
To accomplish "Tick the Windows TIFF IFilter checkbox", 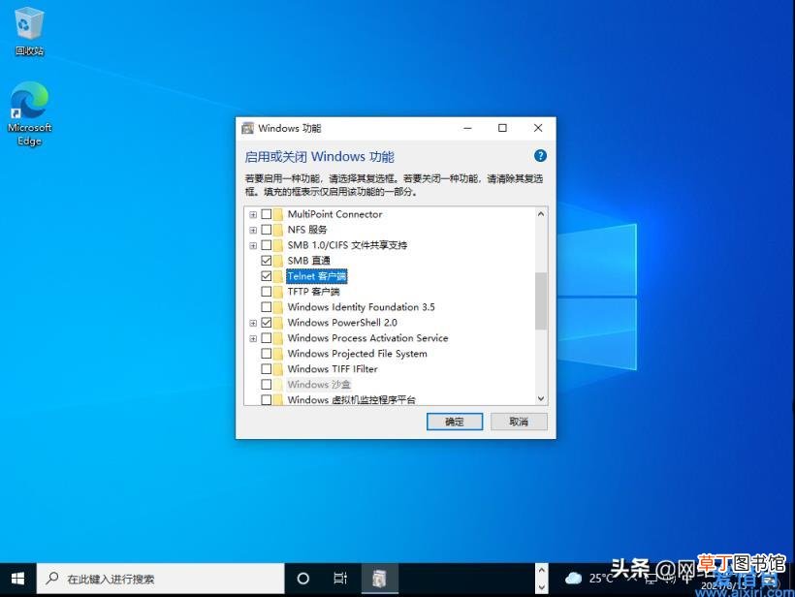I will (267, 369).
